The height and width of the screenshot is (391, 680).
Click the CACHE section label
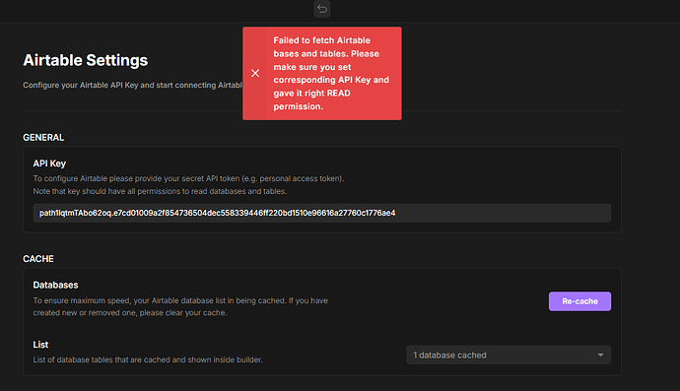point(38,259)
